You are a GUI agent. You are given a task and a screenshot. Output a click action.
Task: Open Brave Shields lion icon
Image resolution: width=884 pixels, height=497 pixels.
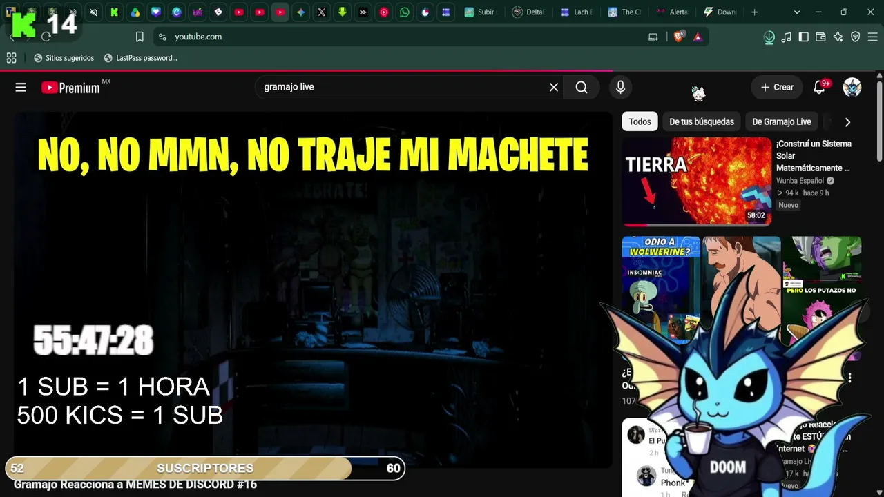click(679, 37)
